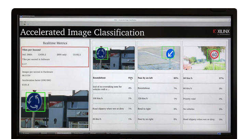Select the Pass by on left 89% row
Viewport: 248px width, 139px height.
click(159, 78)
